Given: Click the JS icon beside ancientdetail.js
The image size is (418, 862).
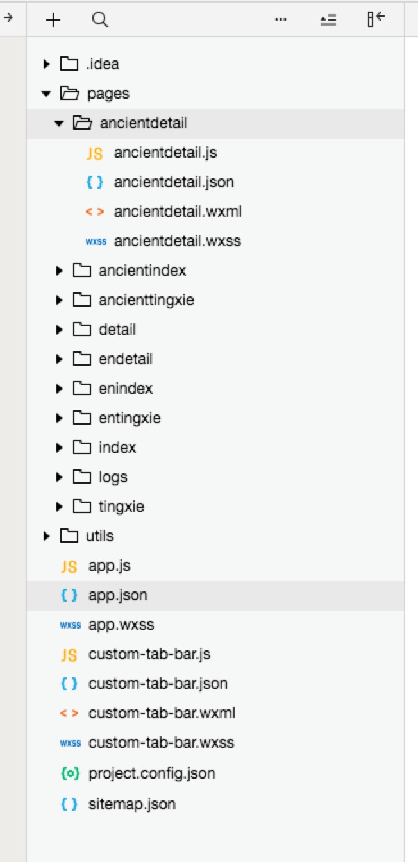Looking at the screenshot, I should click(x=94, y=153).
